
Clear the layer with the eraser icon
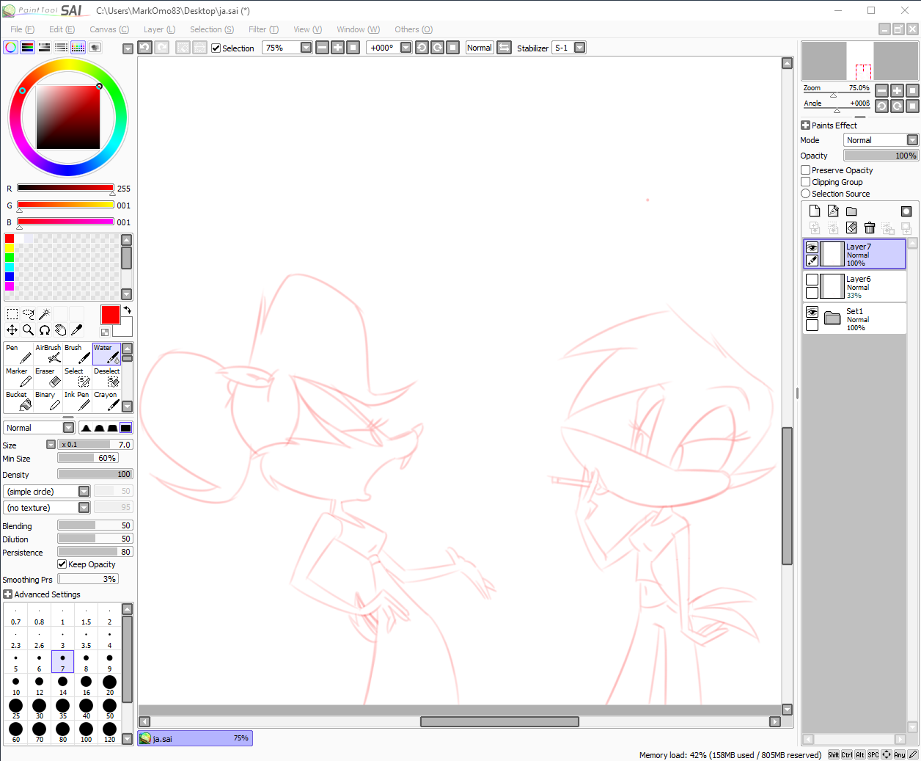[851, 228]
